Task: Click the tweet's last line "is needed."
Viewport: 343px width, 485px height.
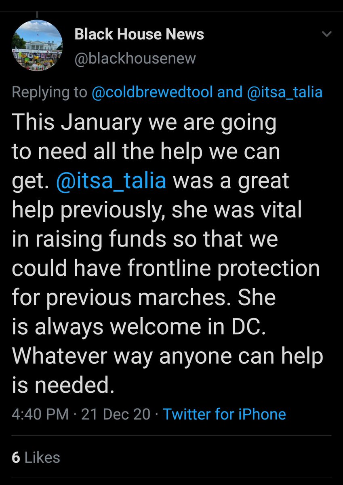Action: tap(61, 385)
